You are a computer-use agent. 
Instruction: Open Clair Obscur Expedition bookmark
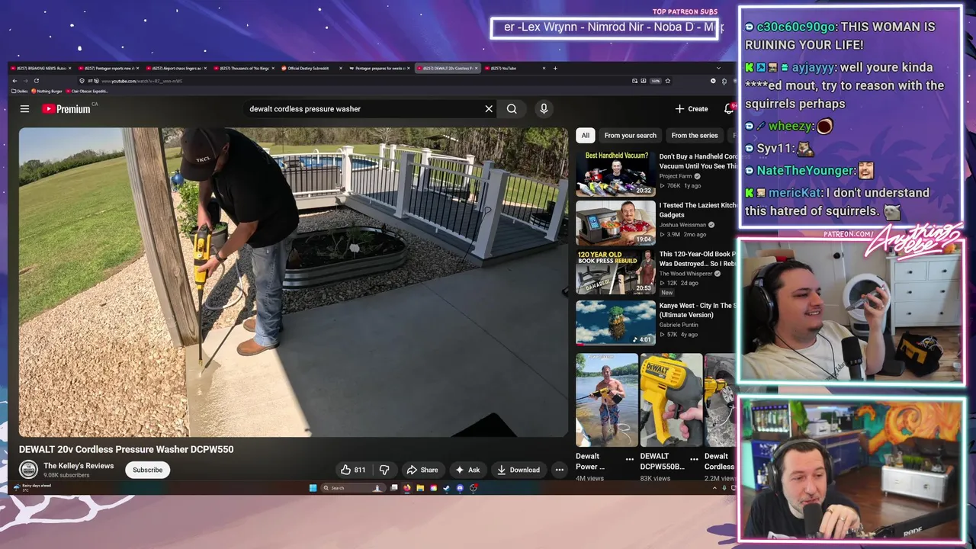[88, 91]
